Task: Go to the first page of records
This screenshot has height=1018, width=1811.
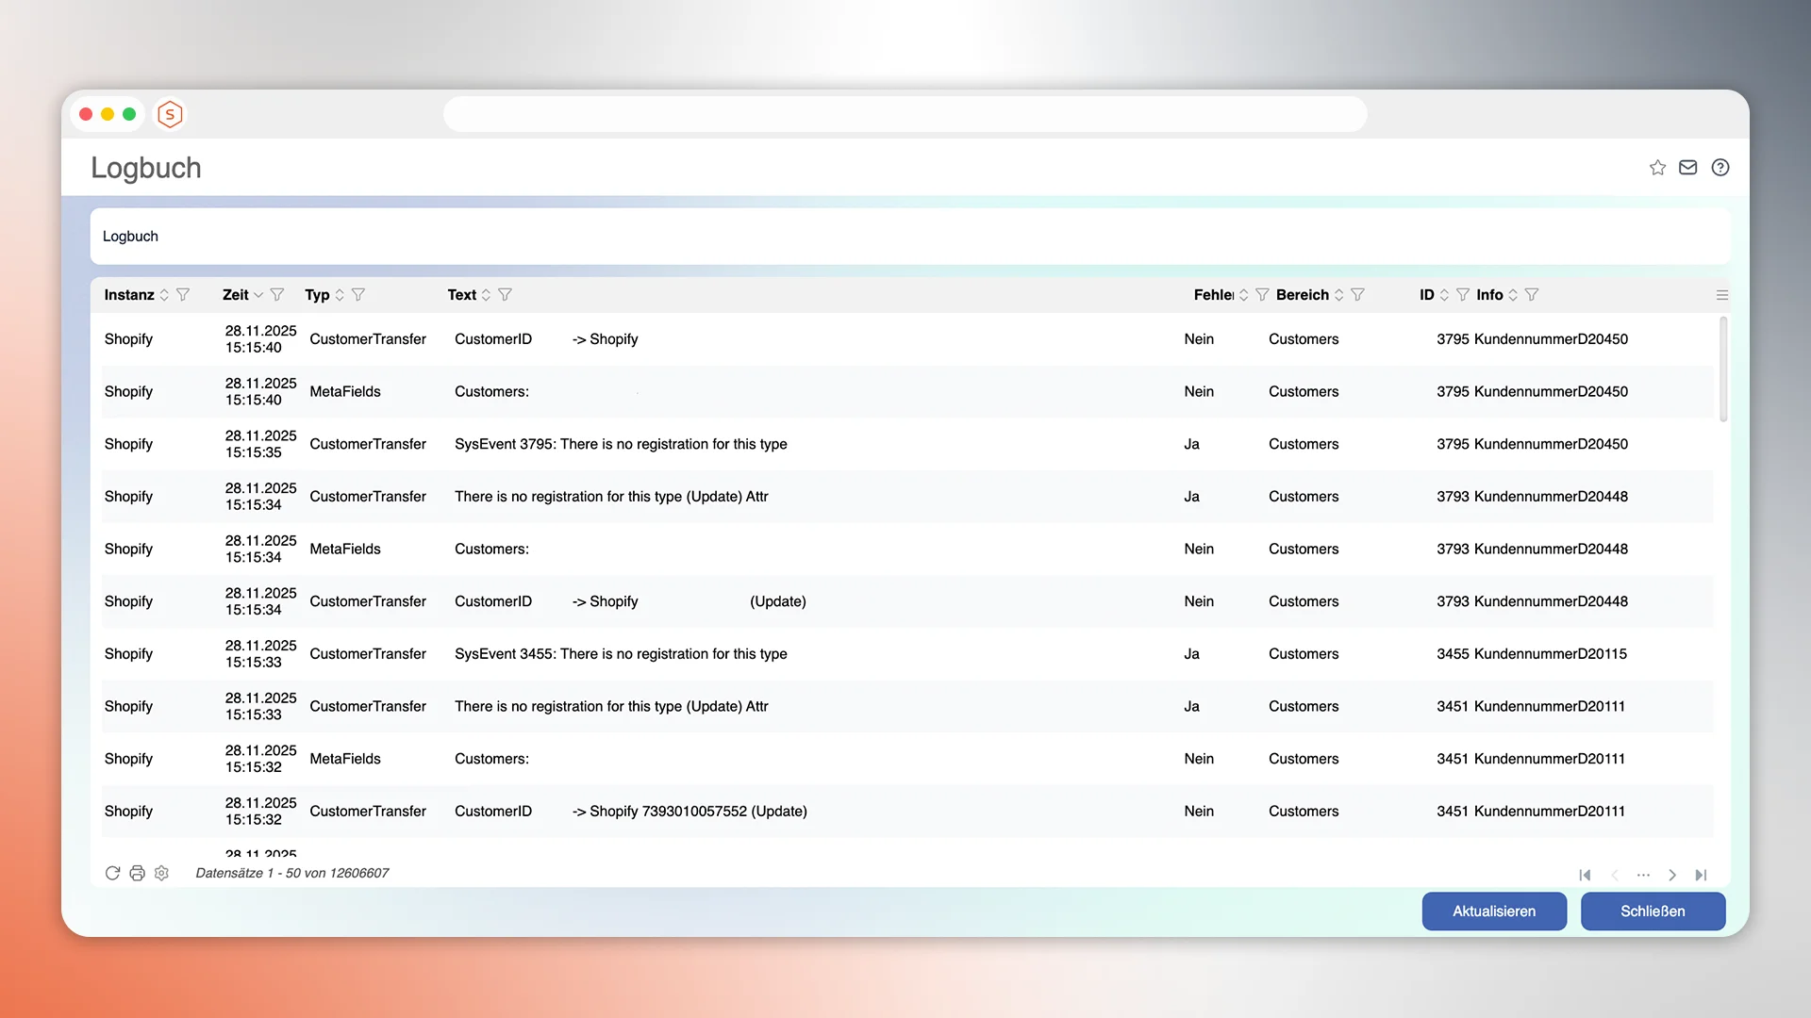Action: tap(1585, 875)
